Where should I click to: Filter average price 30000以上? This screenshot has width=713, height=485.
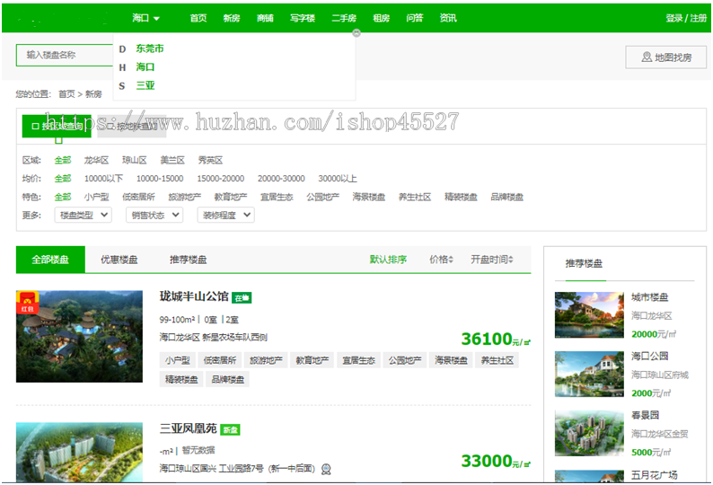coord(338,179)
